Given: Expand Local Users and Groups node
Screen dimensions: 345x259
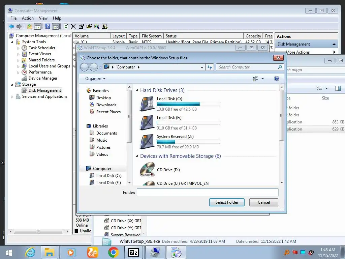Looking at the screenshot, I should [18, 66].
